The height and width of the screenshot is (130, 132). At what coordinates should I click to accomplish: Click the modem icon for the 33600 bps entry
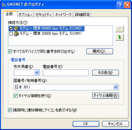tap(16, 34)
